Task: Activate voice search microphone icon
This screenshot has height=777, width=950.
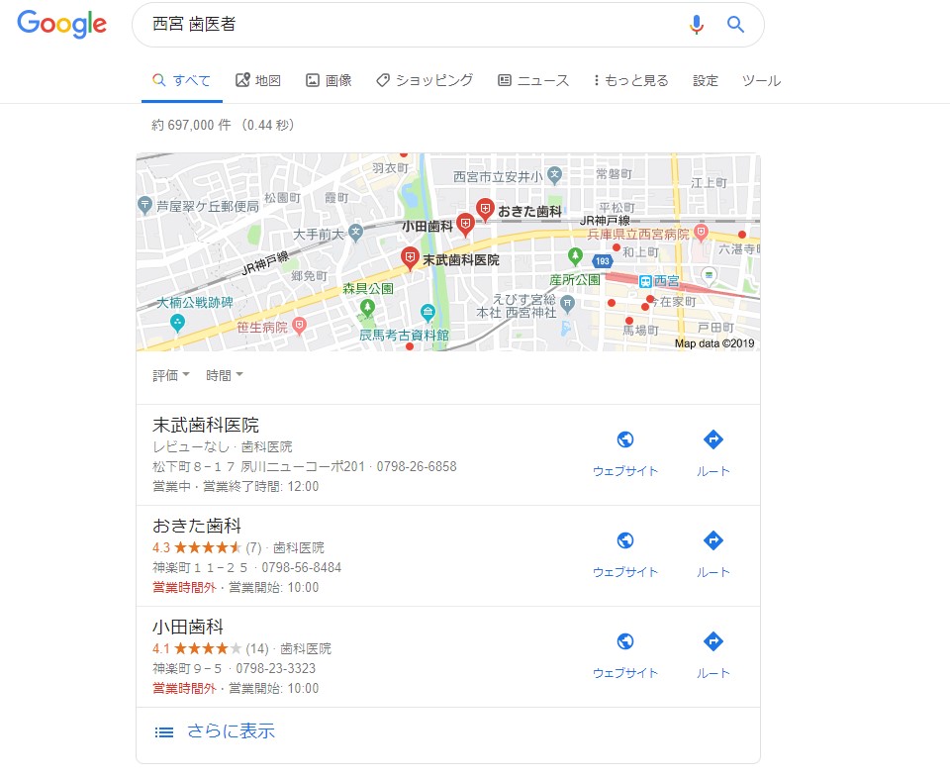Action: click(x=697, y=24)
